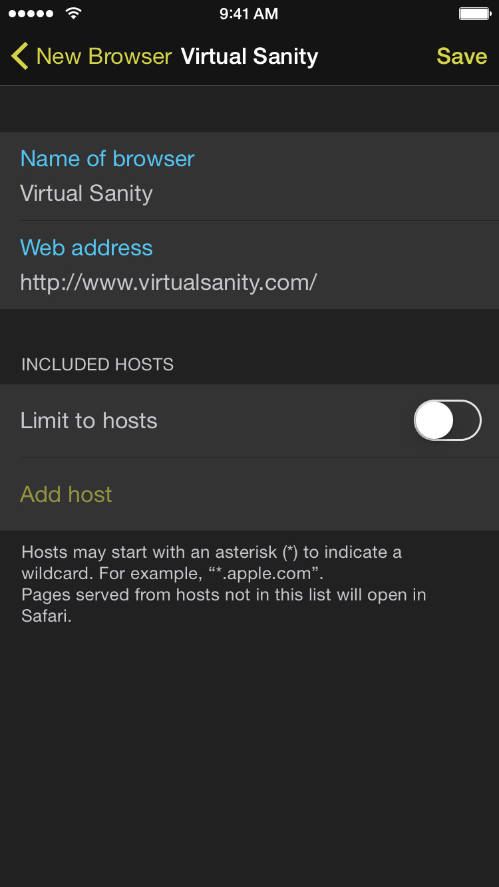
Task: Select the Web address label
Action: coord(86,247)
